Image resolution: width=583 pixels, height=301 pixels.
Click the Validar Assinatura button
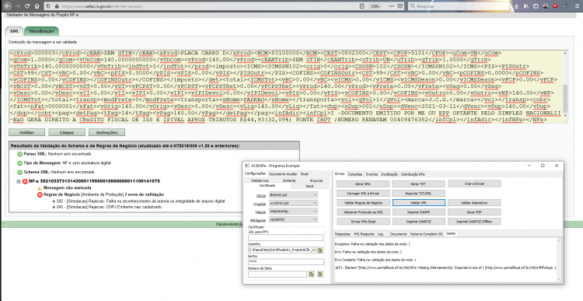474,203
